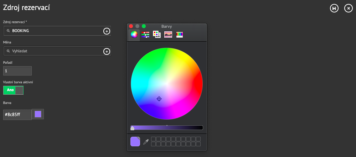356x157 pixels.
Task: Click search icon in Měna field
Action: (x=8, y=51)
